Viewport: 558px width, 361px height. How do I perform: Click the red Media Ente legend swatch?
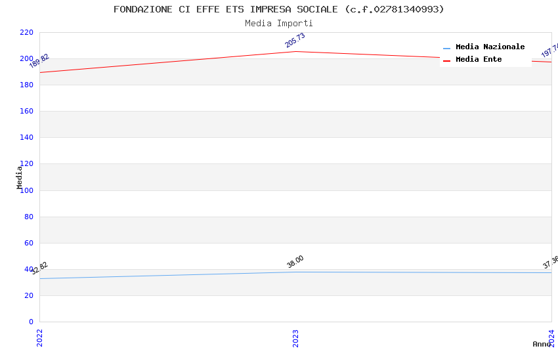click(446, 61)
